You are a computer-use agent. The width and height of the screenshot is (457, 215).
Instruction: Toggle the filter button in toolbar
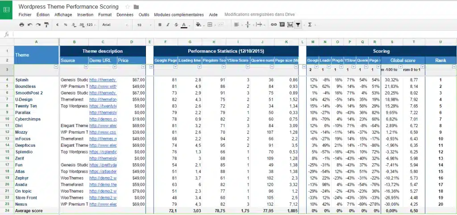298,25
